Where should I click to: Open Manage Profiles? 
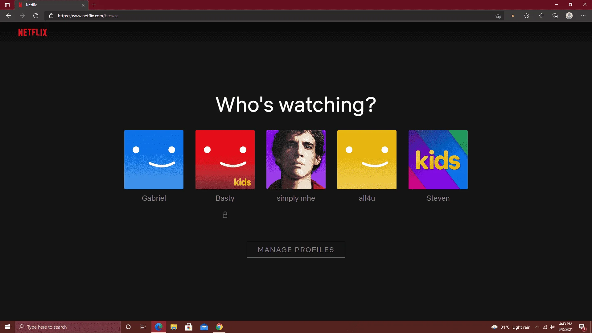296,250
